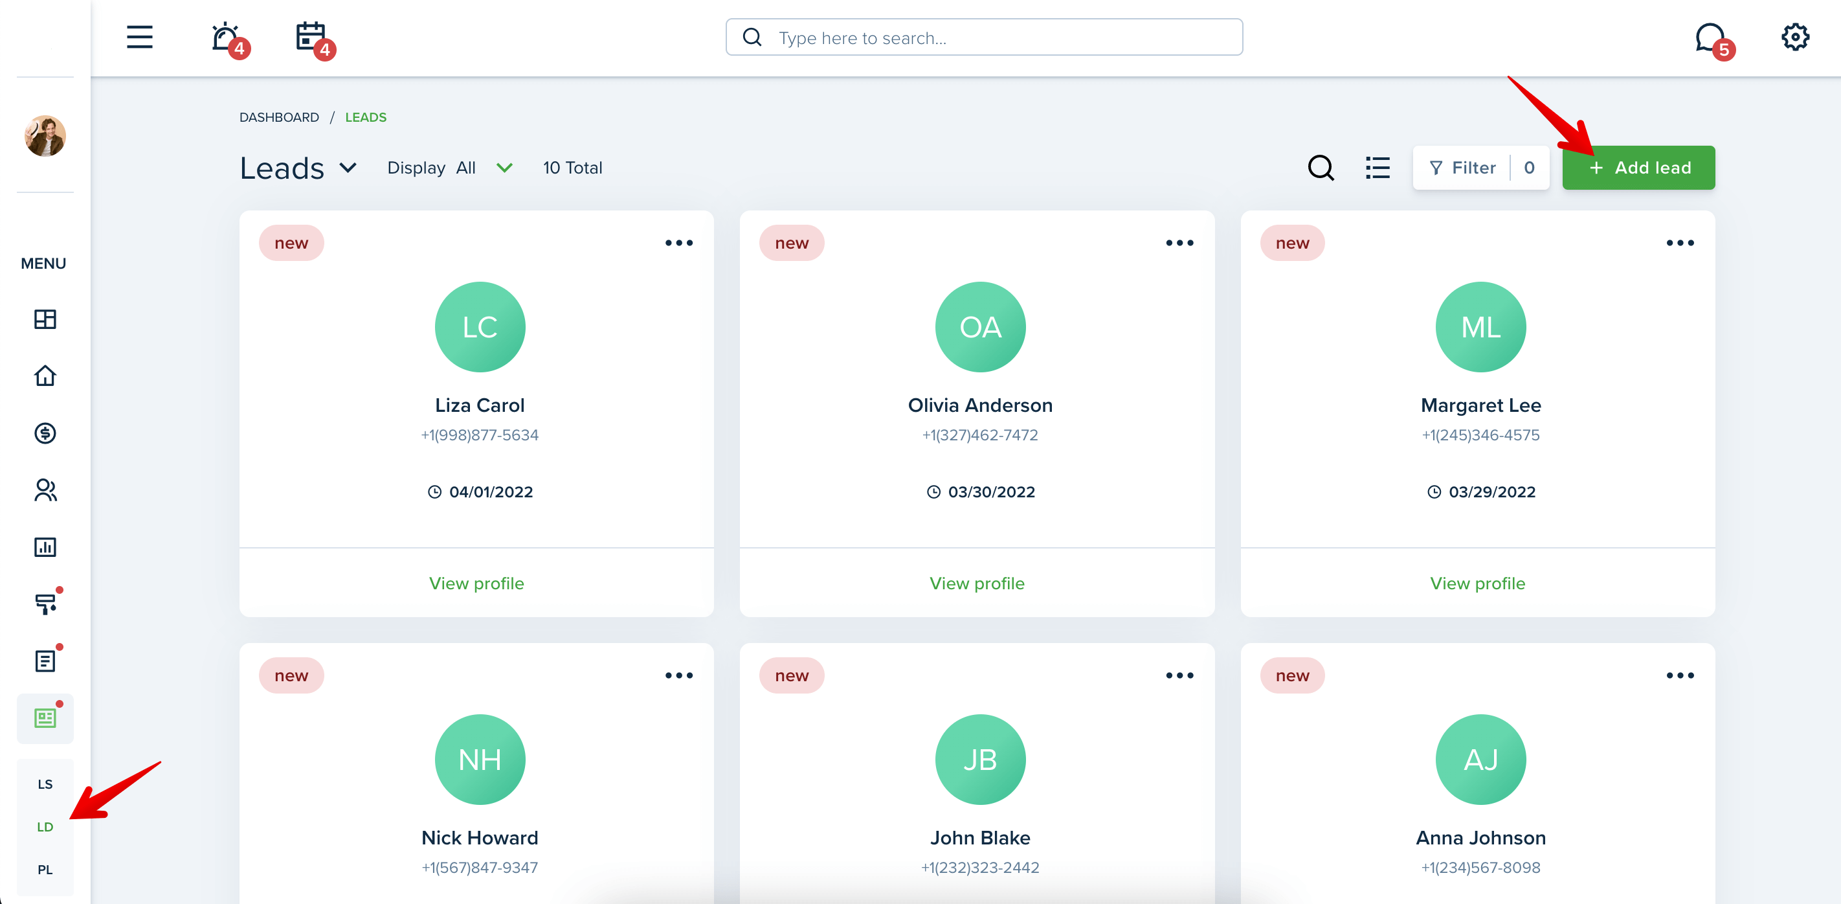Click the name Olivia Anderson
Screen dimensions: 1841x904
(x=980, y=405)
